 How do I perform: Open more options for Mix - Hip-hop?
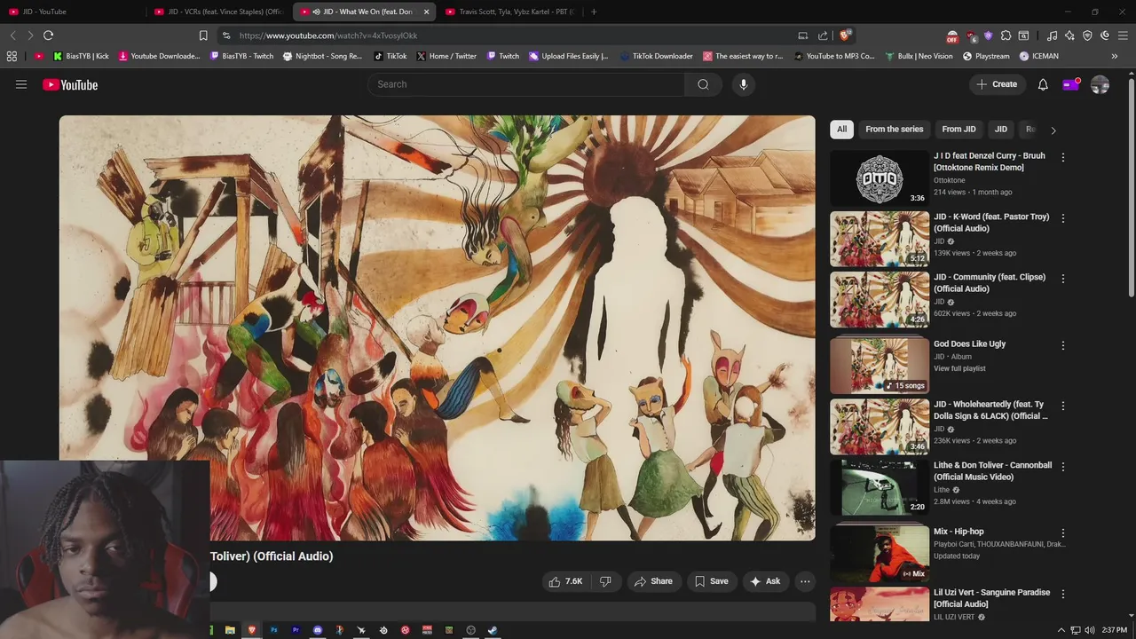pos(1062,533)
